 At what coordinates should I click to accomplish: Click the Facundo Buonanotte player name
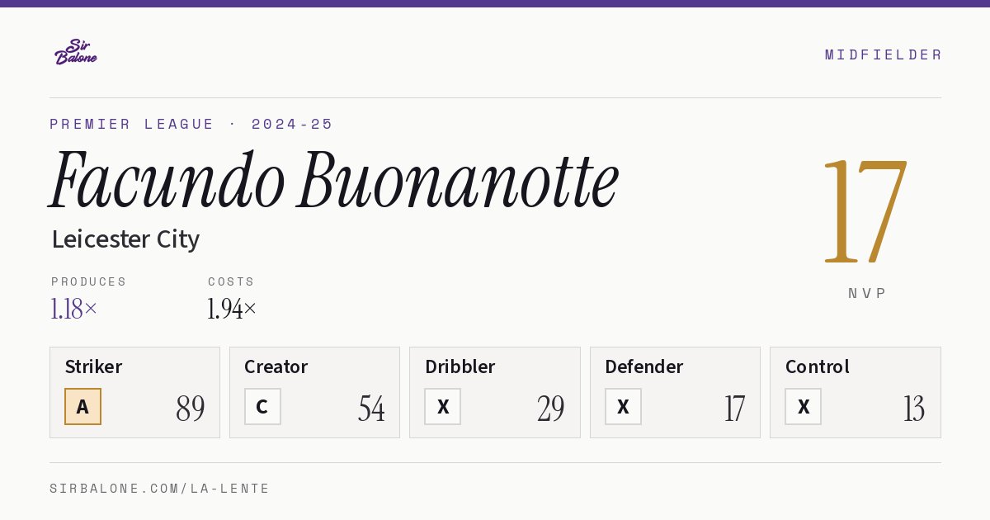pyautogui.click(x=334, y=181)
